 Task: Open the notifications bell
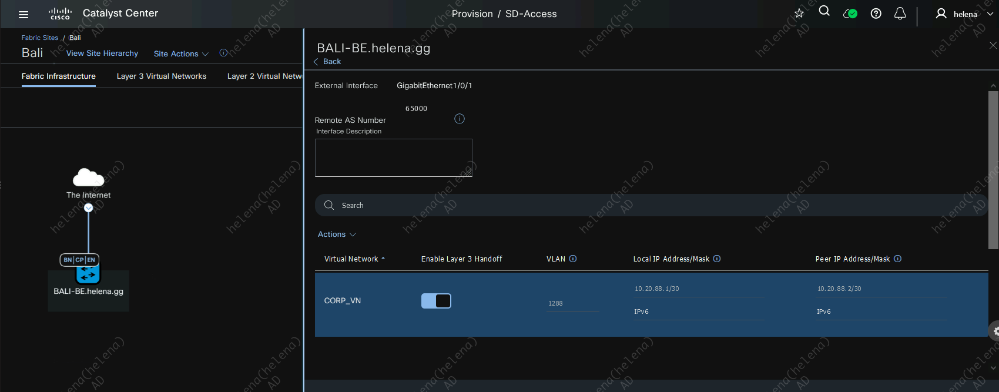900,14
